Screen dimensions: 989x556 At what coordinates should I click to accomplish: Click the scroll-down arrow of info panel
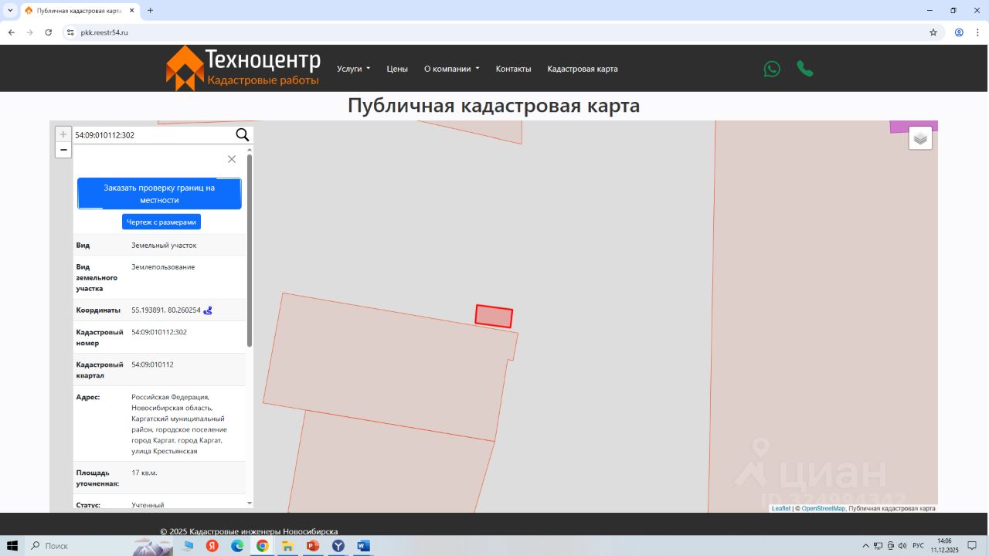click(250, 503)
